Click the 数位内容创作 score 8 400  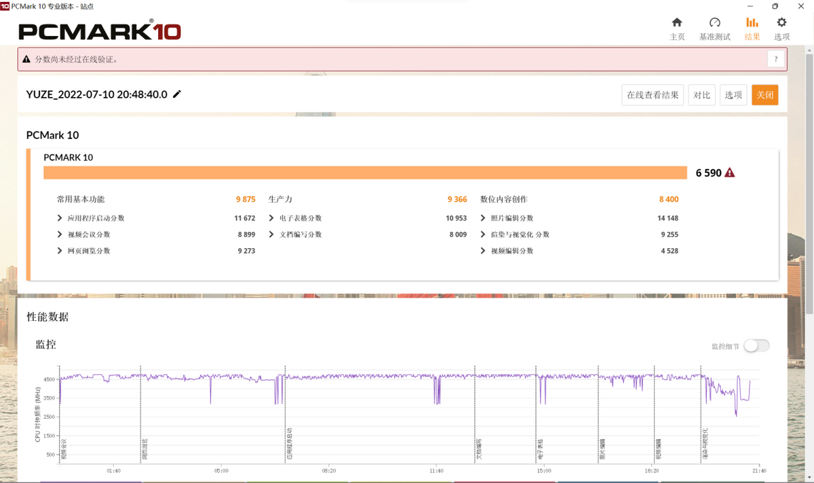tap(669, 199)
